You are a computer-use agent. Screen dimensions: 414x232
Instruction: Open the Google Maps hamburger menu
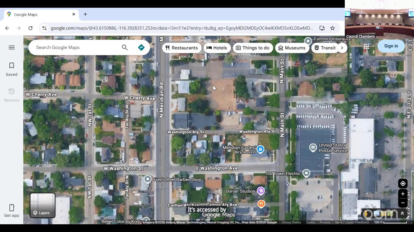12,47
